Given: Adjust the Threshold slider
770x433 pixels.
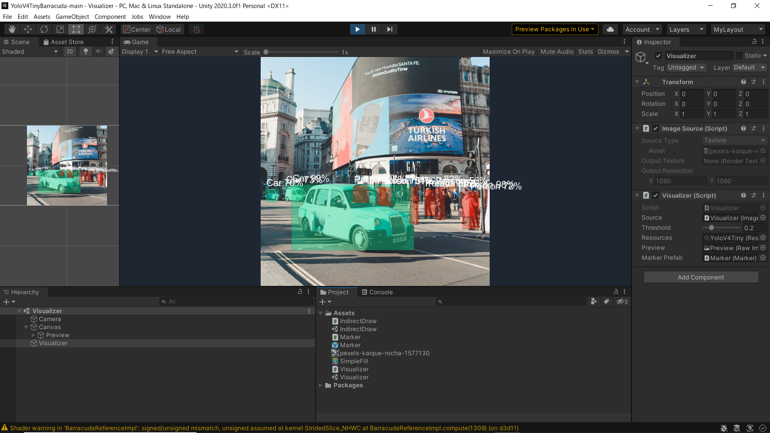Looking at the screenshot, I should pyautogui.click(x=711, y=228).
